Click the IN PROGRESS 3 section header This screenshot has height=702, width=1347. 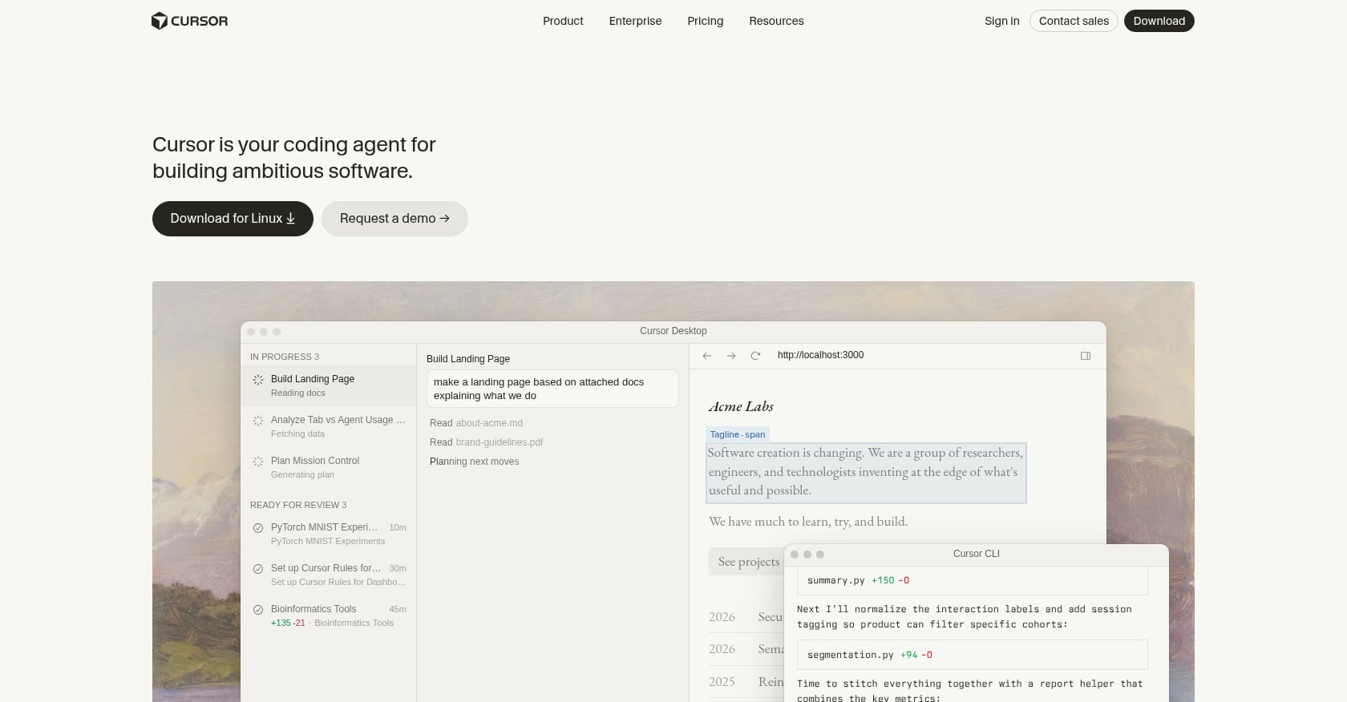[x=285, y=357]
